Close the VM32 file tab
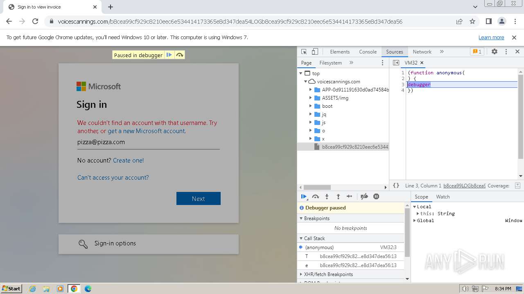This screenshot has height=294, width=524. (422, 63)
